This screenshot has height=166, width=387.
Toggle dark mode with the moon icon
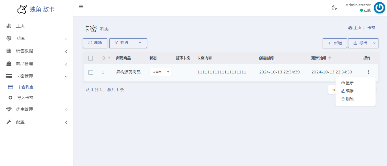point(334,7)
